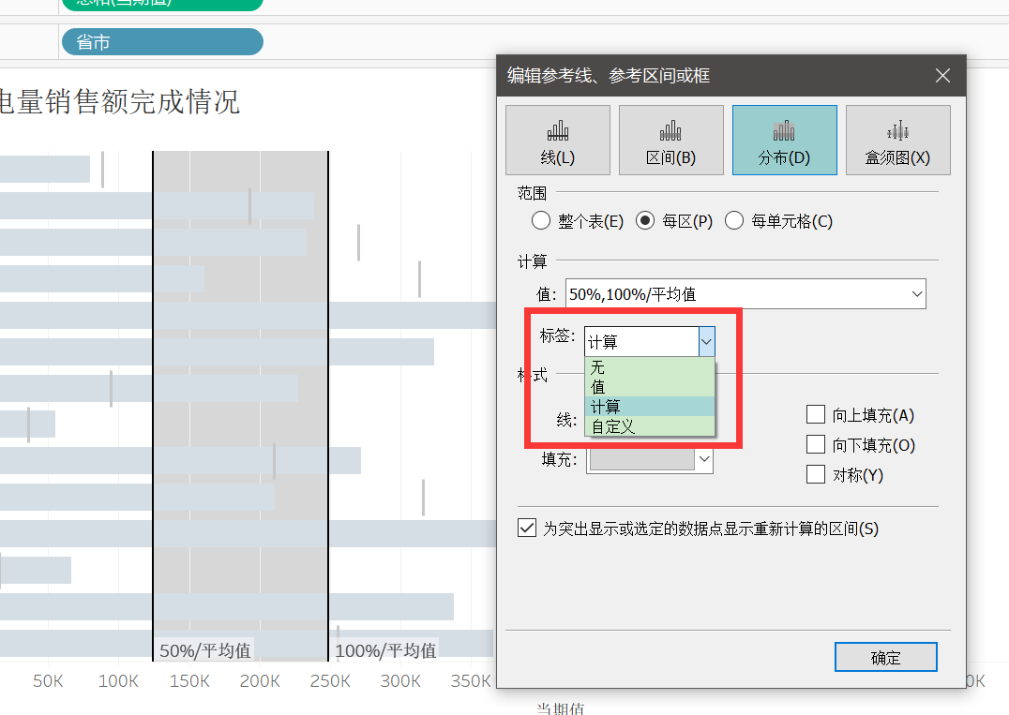The width and height of the screenshot is (1009, 715).
Task: Click the 50%/平均值 reference label
Action: [205, 650]
